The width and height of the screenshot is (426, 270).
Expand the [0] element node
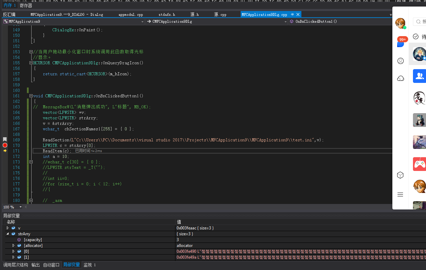coord(13,251)
